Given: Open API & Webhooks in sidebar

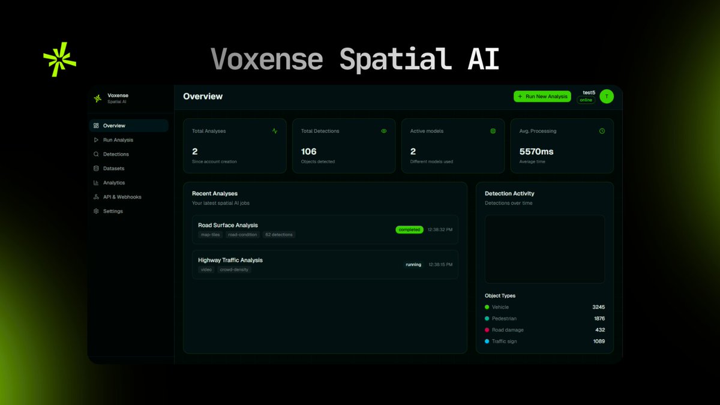Looking at the screenshot, I should tap(129, 197).
